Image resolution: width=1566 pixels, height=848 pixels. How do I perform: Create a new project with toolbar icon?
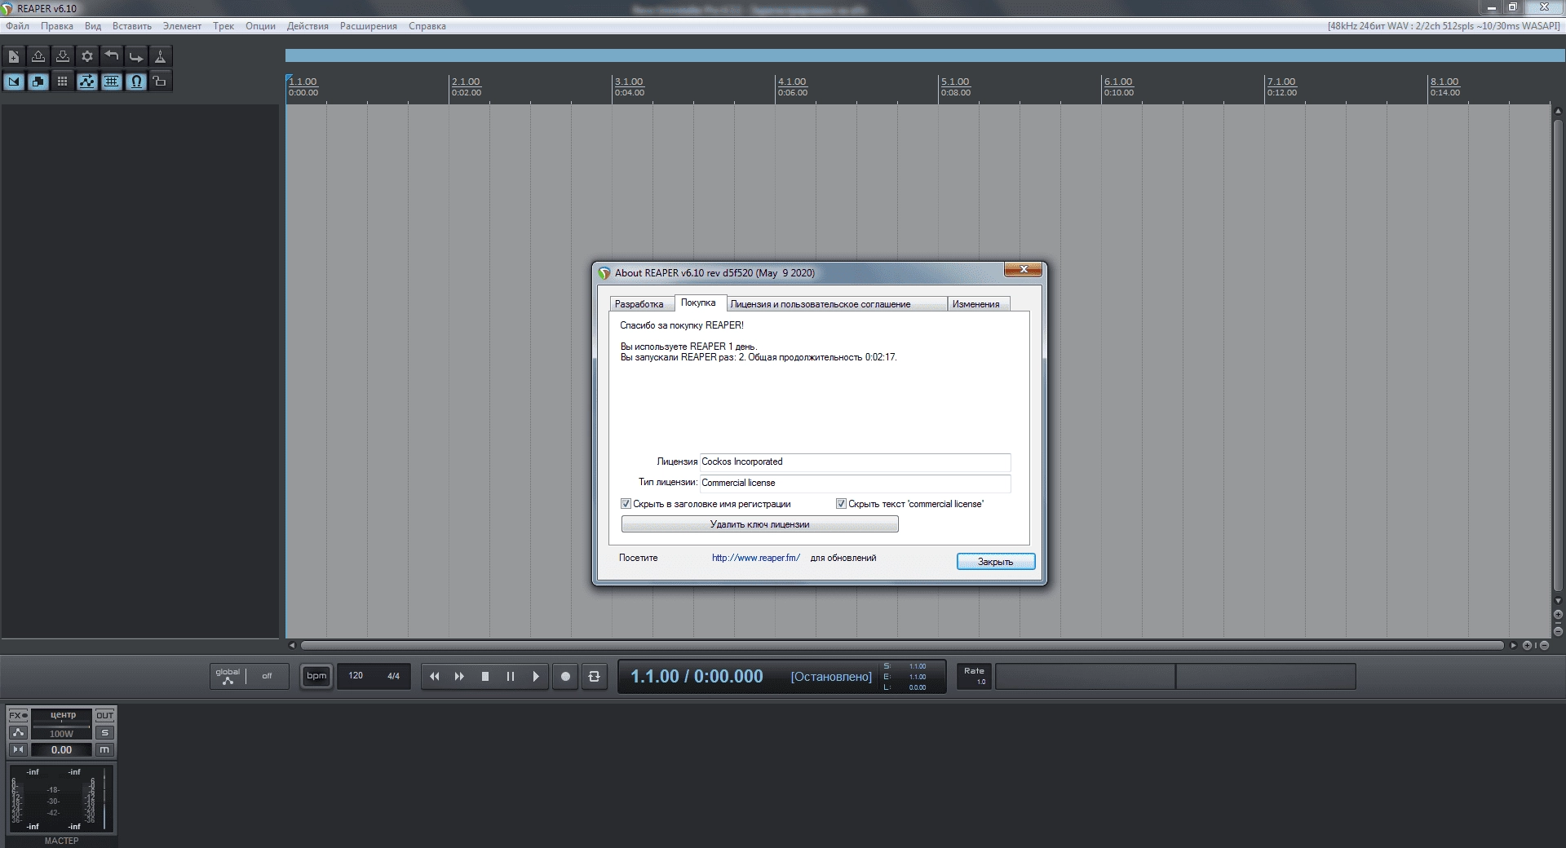[x=14, y=56]
